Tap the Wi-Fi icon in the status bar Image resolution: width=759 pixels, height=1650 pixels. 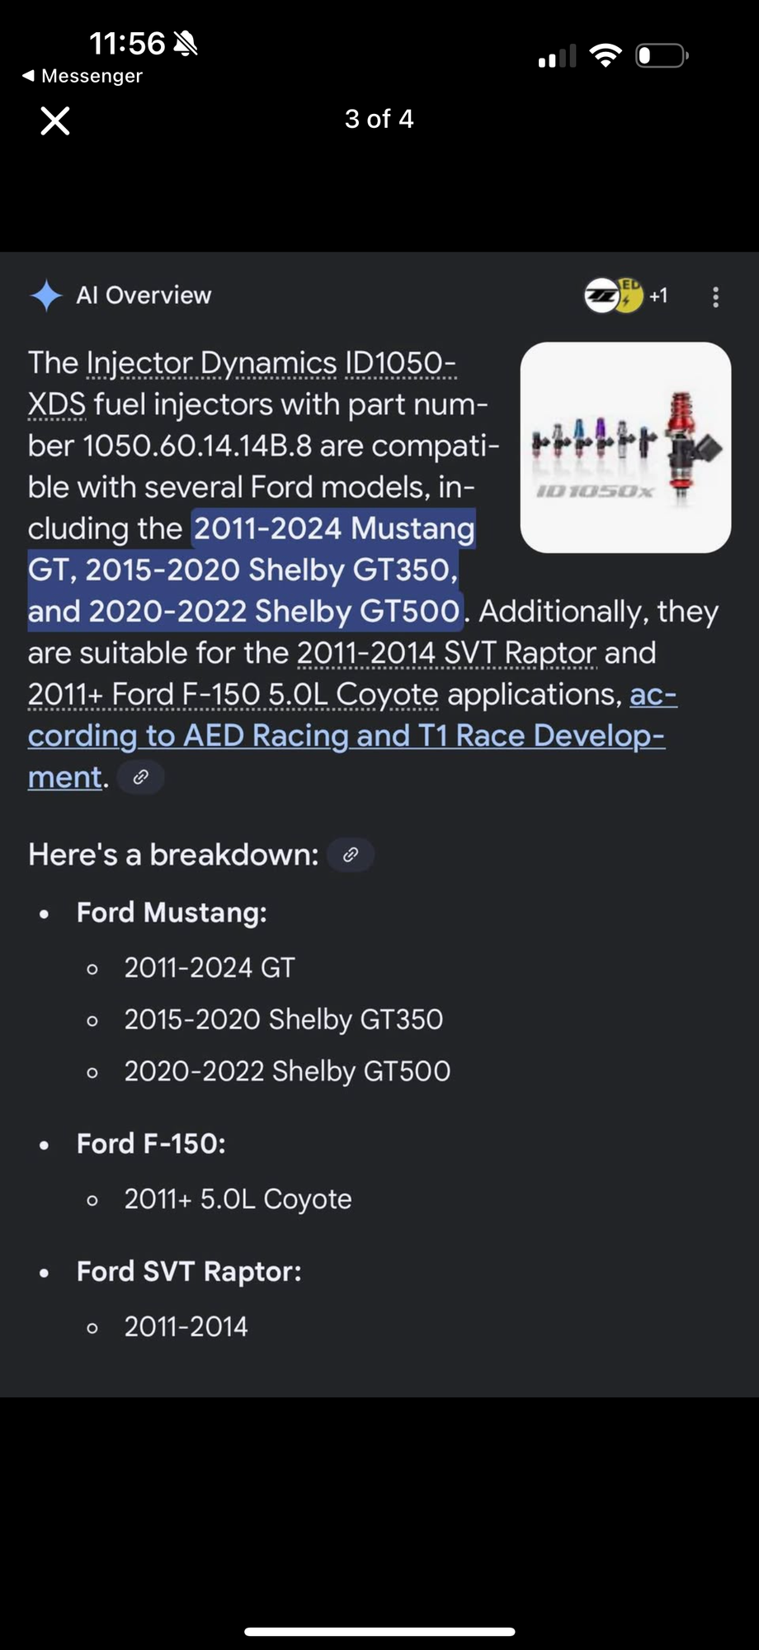pyautogui.click(x=605, y=54)
